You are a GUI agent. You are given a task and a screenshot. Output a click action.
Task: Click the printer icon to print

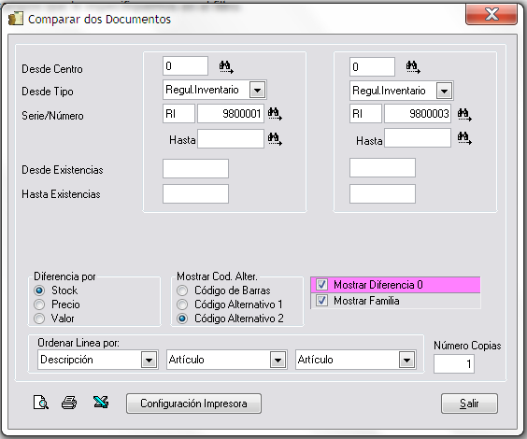[x=69, y=403]
